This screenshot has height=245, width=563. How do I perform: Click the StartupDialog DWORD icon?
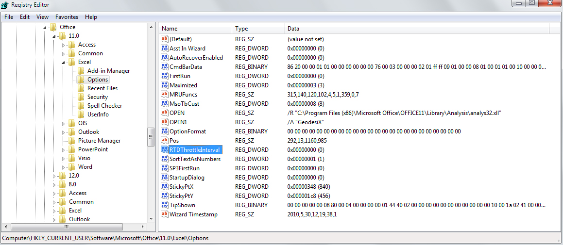coord(165,178)
